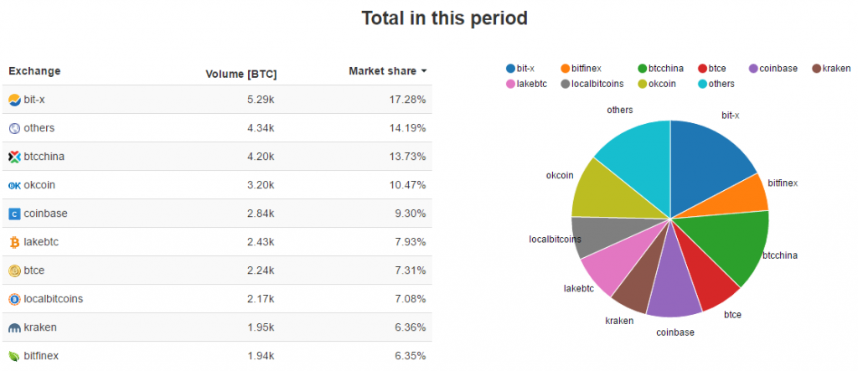The height and width of the screenshot is (371, 858).
Task: Sort table by Exchange column header
Action: 34,71
